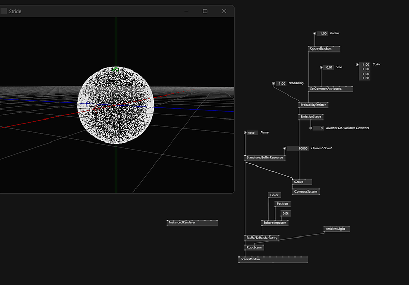This screenshot has height=285, width=409.
Task: Select the SceneWindow node
Action: pyautogui.click(x=273, y=259)
